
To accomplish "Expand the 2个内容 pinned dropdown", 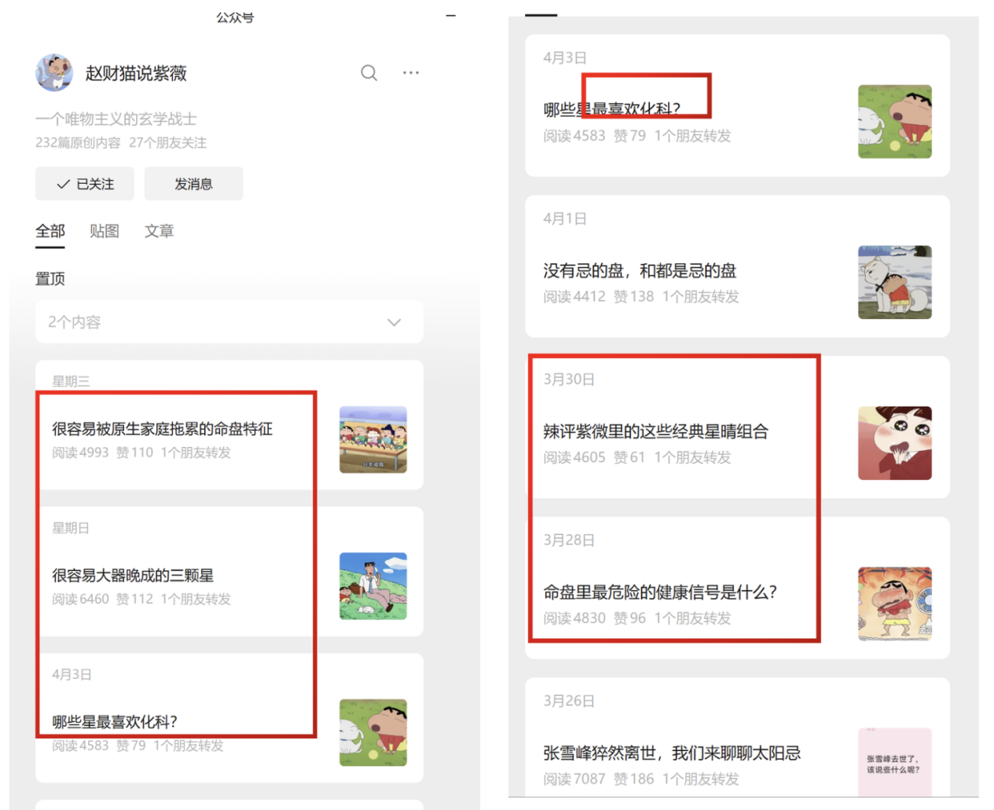I will coord(229,322).
